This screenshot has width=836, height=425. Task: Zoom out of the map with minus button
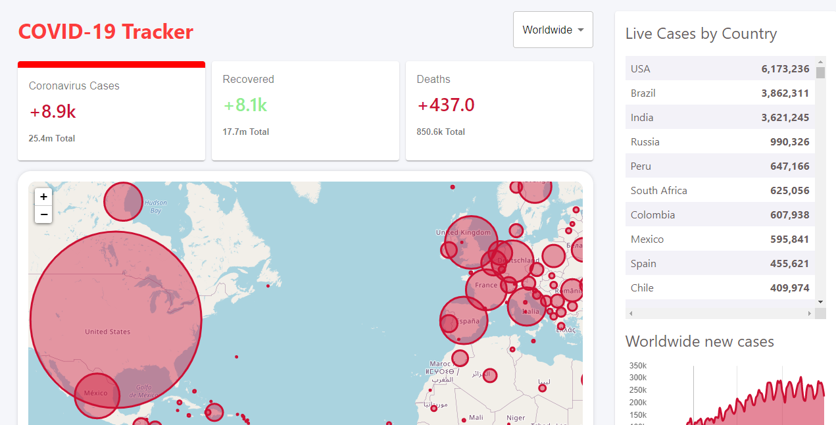click(43, 214)
